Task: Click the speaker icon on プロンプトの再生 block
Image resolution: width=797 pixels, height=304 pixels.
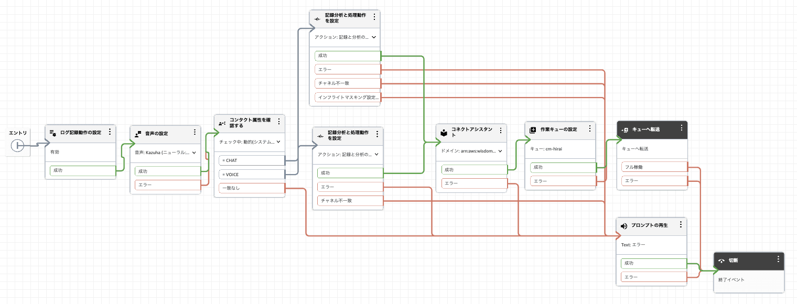Action: pos(623,225)
